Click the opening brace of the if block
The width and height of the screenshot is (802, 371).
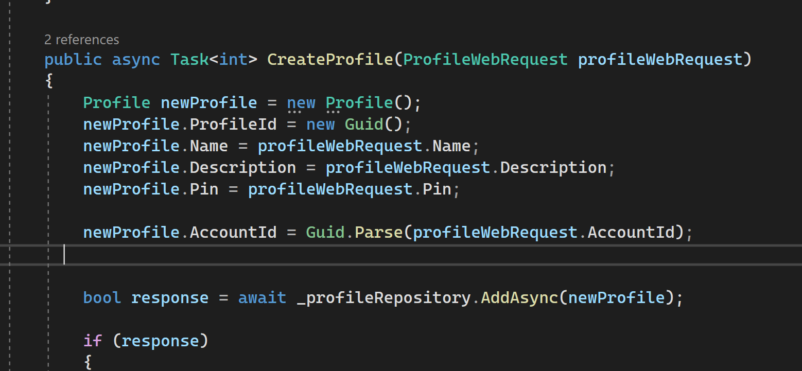88,362
